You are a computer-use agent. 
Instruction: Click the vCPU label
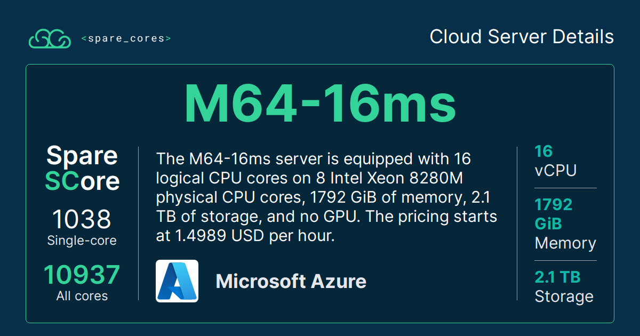click(x=556, y=171)
